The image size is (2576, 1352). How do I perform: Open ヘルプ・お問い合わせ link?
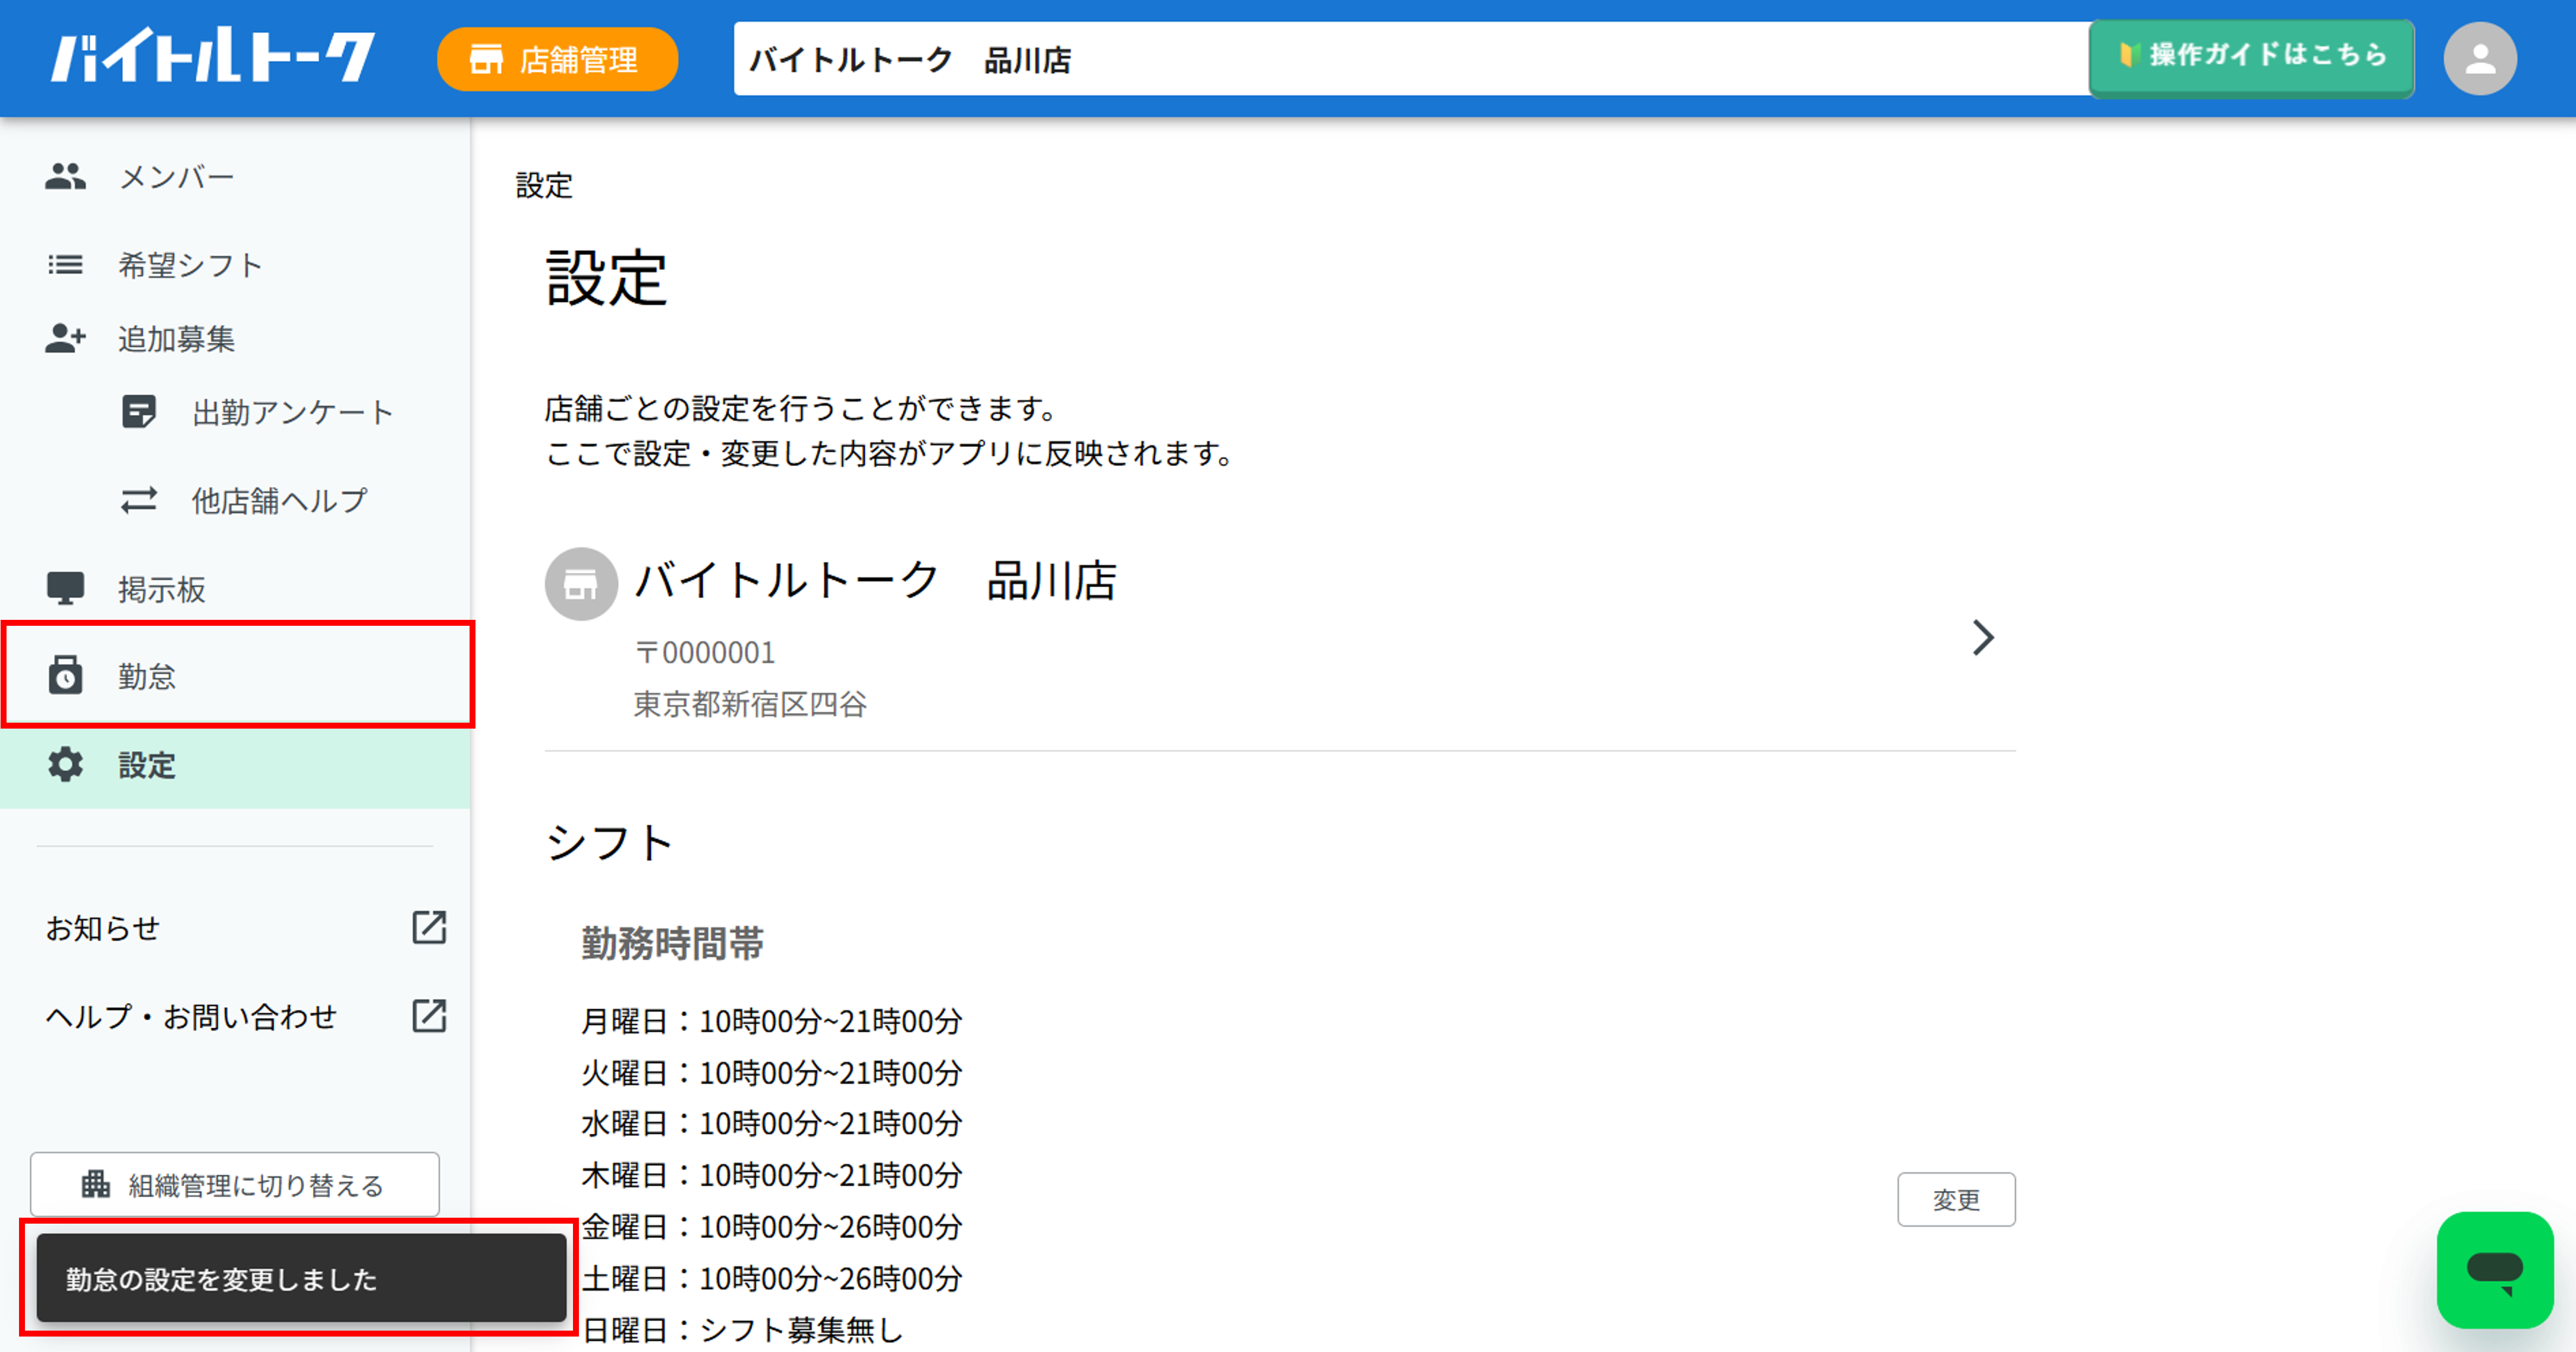point(191,1017)
